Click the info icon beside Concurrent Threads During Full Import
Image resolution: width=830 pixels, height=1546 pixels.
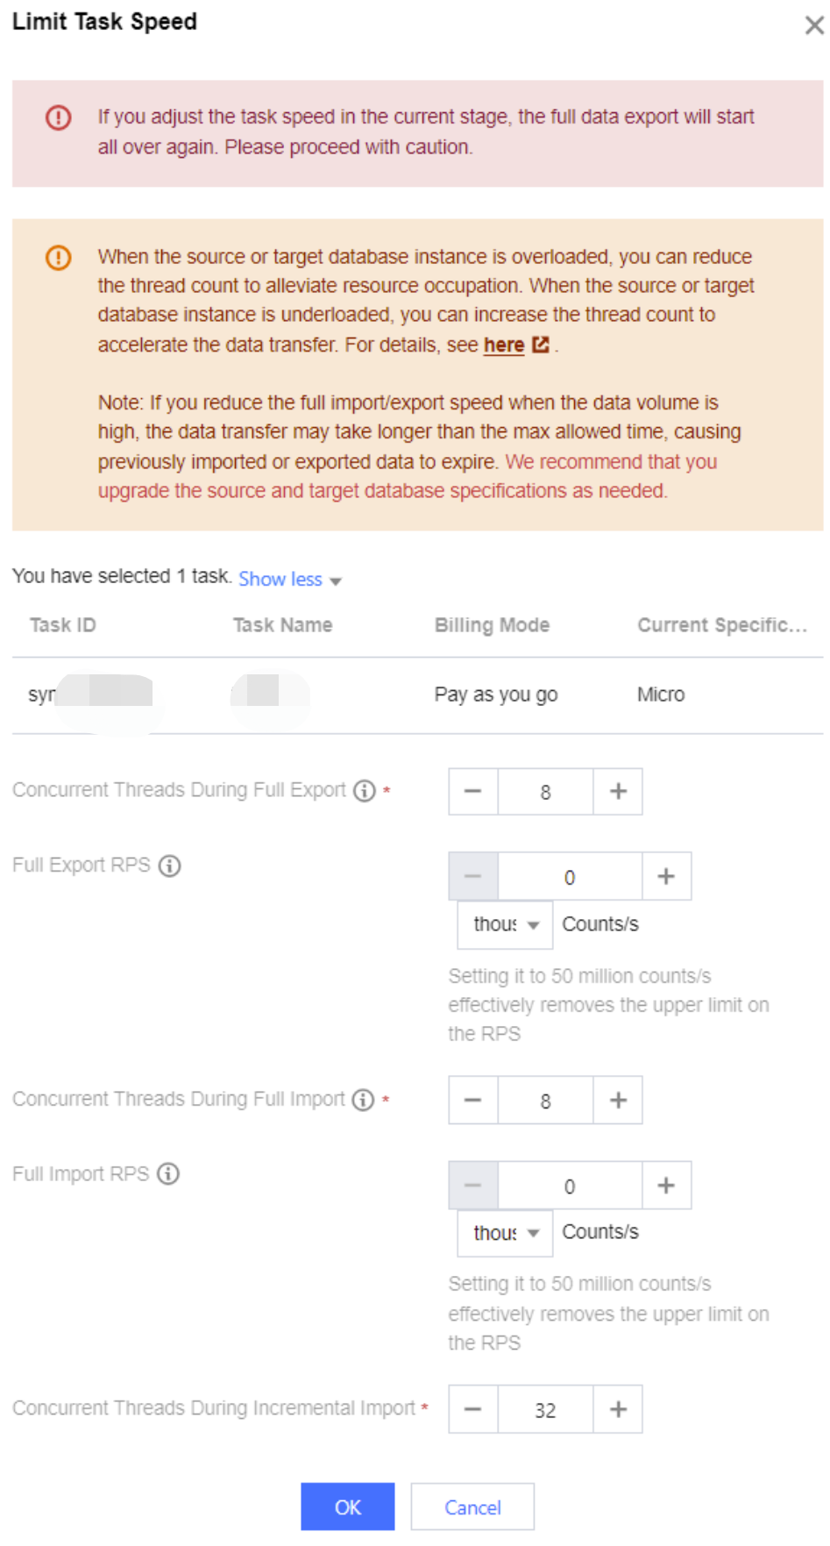363,1100
